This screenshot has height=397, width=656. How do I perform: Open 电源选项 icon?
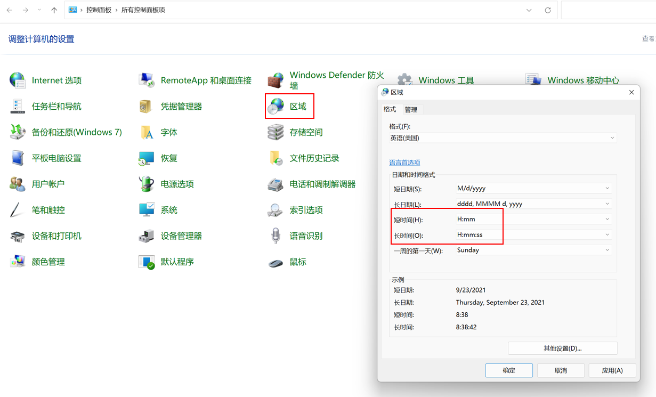[x=147, y=184]
